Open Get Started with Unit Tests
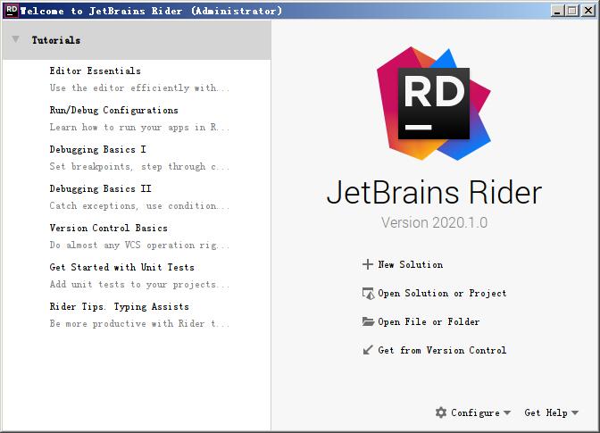The image size is (600, 433). [121, 267]
